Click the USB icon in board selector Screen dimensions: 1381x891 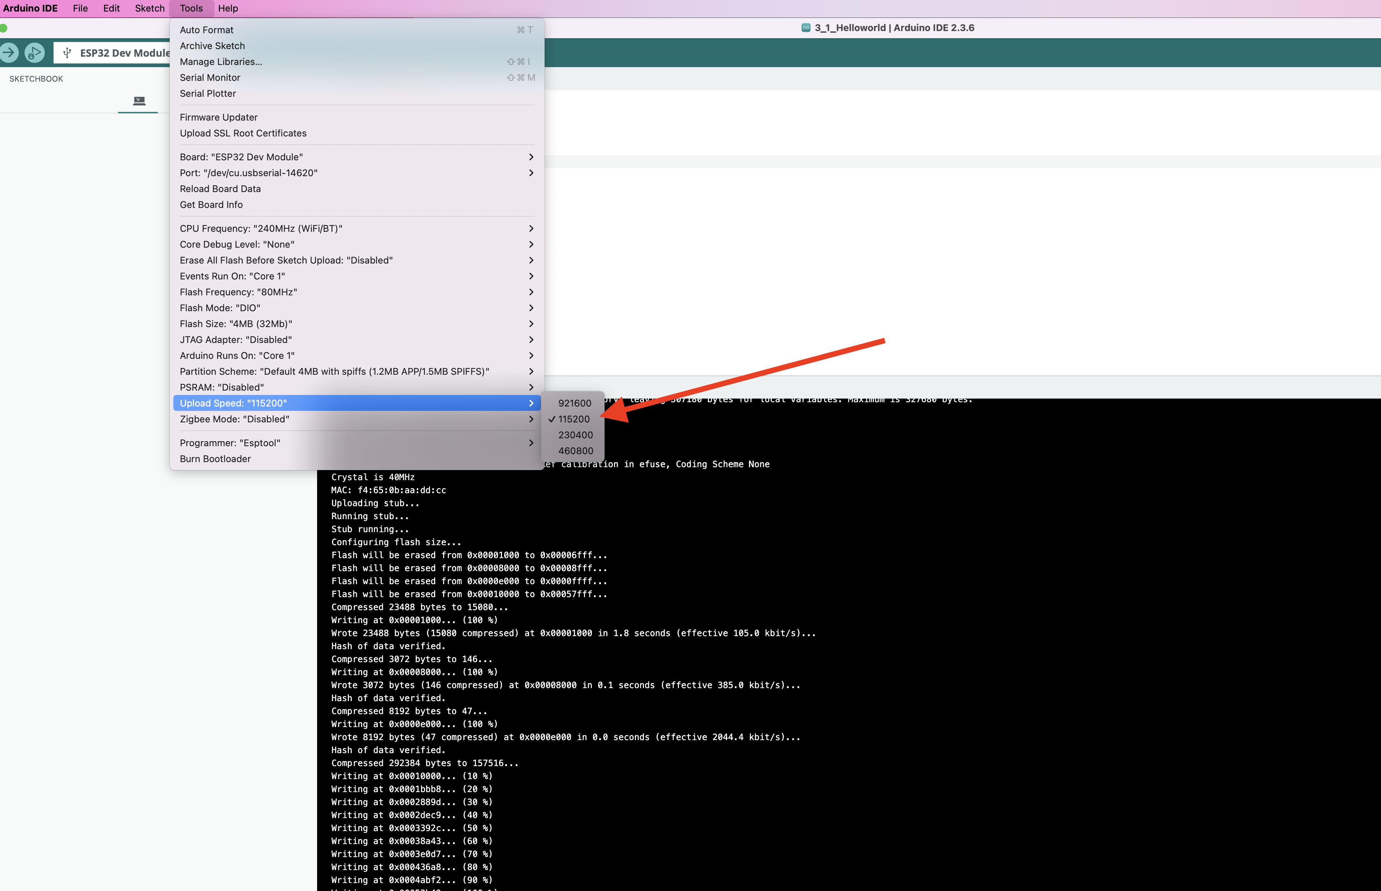pos(67,53)
